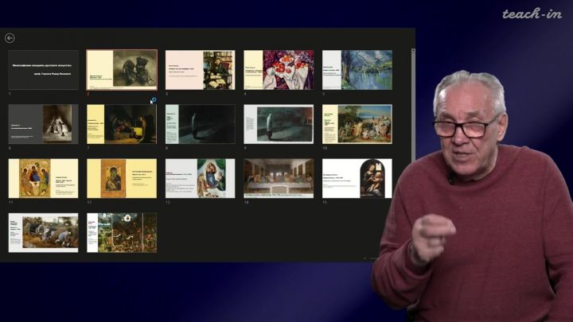Open slide 17 with the dark triptych painting
This screenshot has height=322, width=573.
[x=122, y=232]
